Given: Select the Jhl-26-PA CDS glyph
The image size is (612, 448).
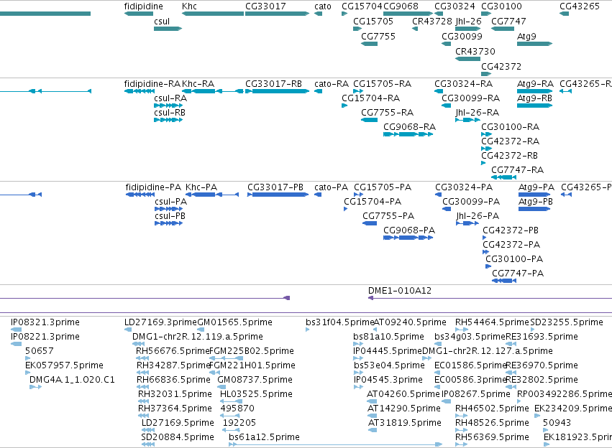Looking at the screenshot, I should [467, 223].
